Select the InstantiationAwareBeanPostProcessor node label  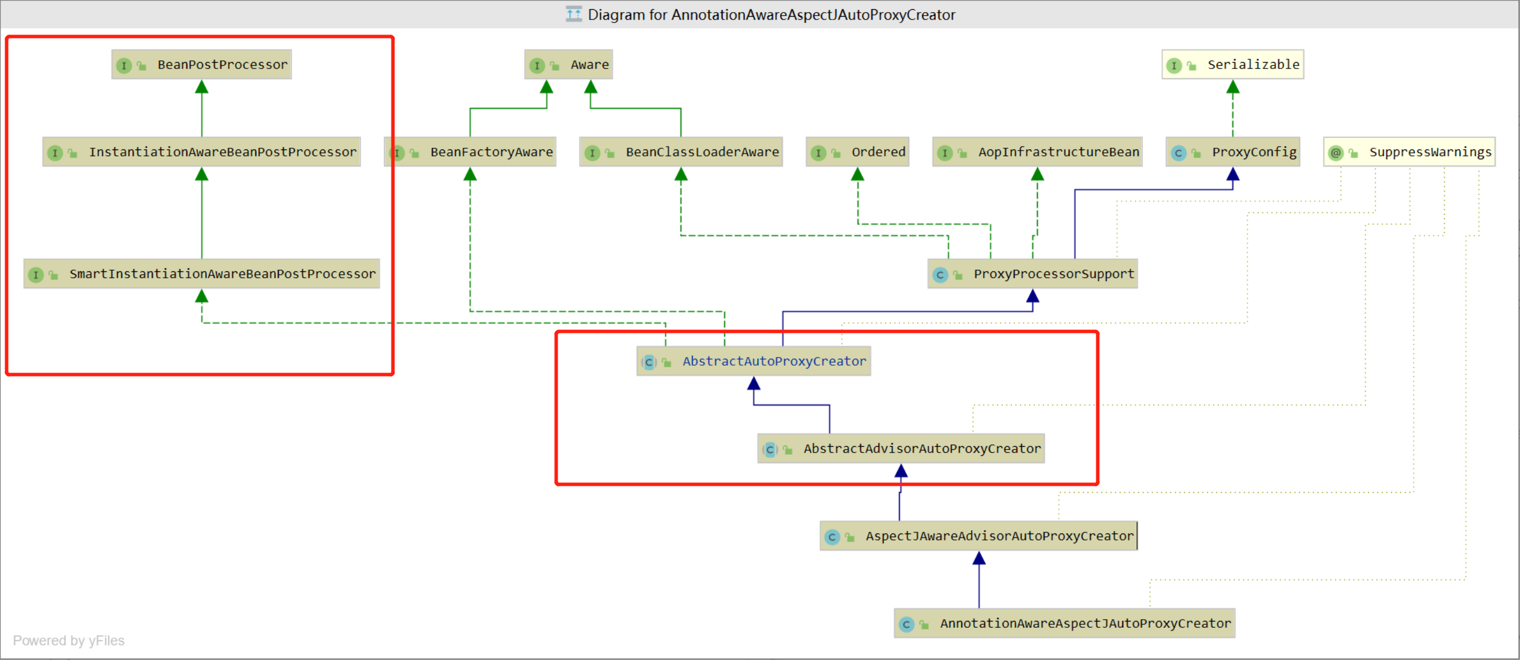(x=222, y=152)
